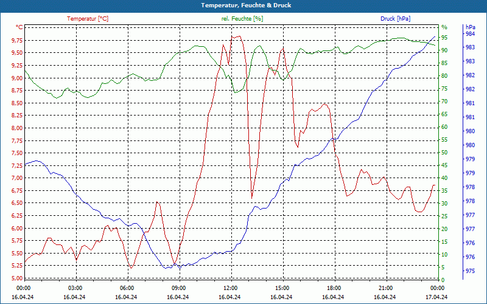Image resolution: width=487 pixels, height=304 pixels.
Task: Click the blue "975" pressure axis tick
Action: click(470, 271)
